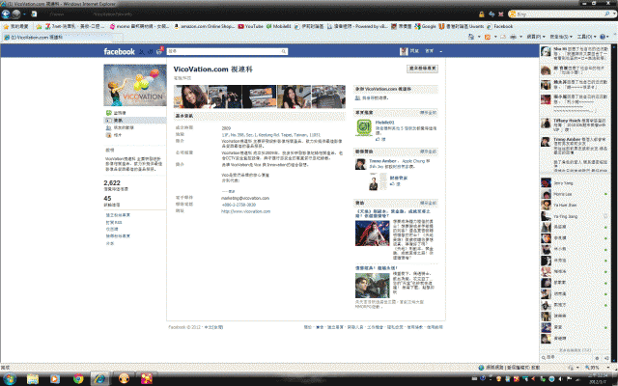Open the soldier game ad image
Screen dimensions: 618x386
pos(373,286)
